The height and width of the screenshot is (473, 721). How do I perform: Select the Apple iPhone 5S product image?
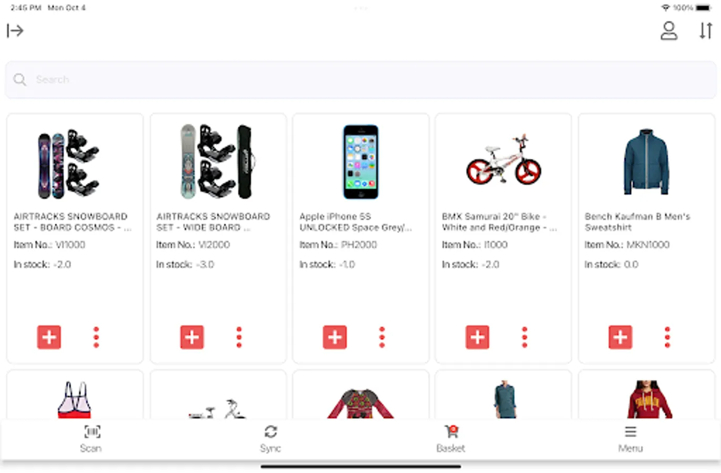[x=361, y=162]
